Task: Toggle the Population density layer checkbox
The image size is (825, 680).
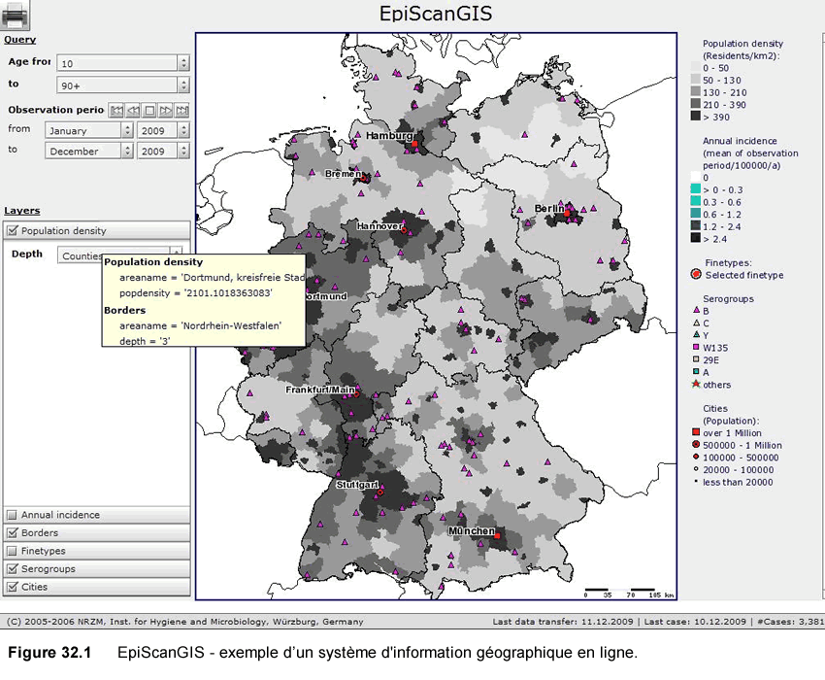Action: pos(13,230)
